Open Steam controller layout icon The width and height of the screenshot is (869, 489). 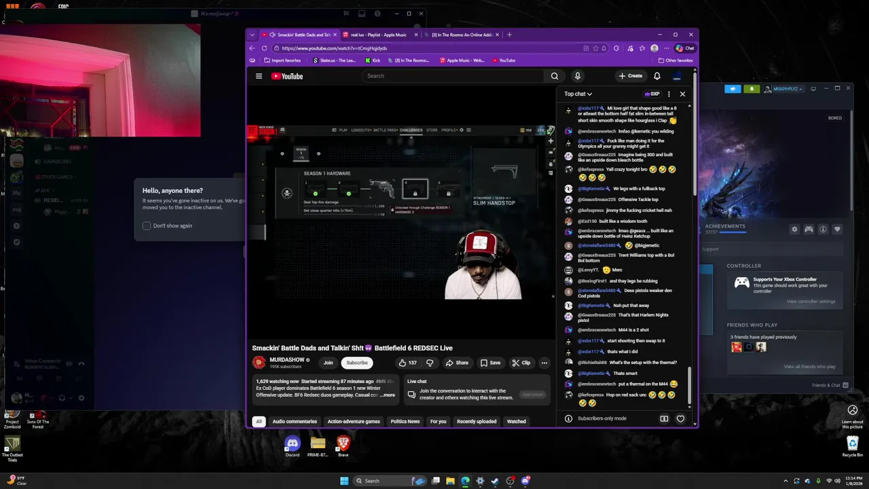[809, 230]
